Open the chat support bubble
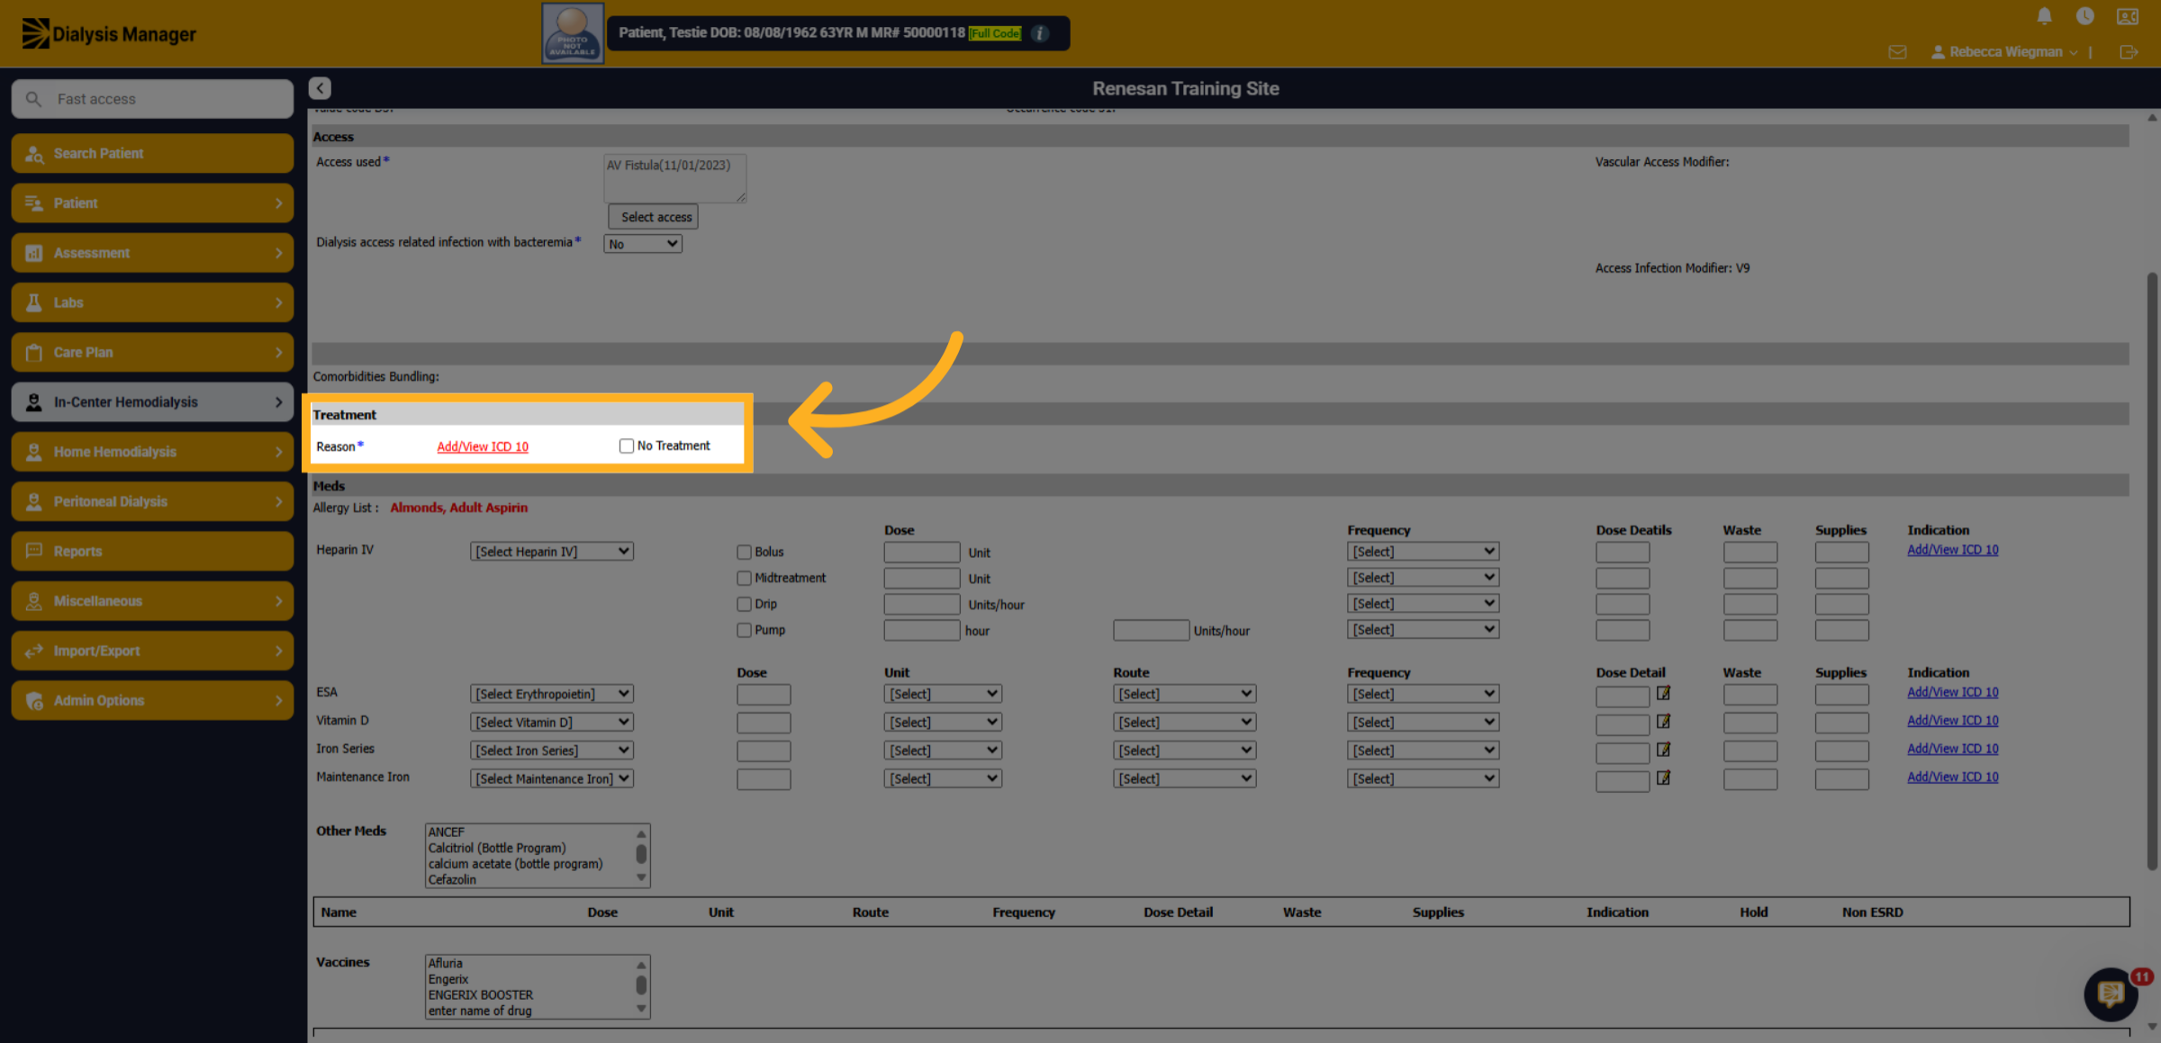The width and height of the screenshot is (2161, 1043). point(2111,994)
